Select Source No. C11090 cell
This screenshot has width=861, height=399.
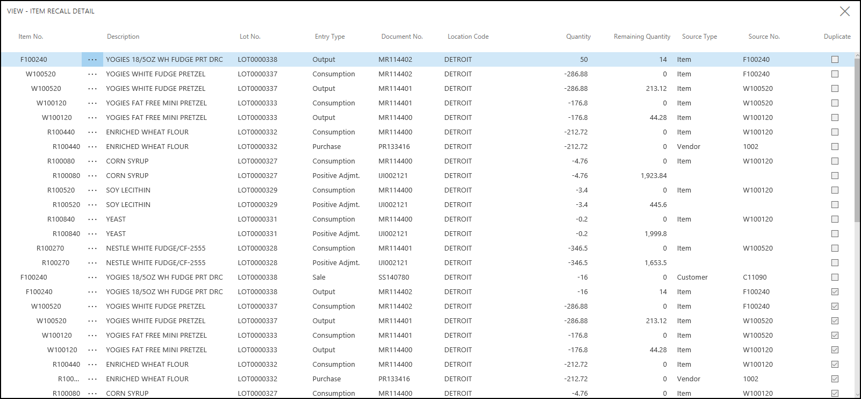tap(755, 277)
